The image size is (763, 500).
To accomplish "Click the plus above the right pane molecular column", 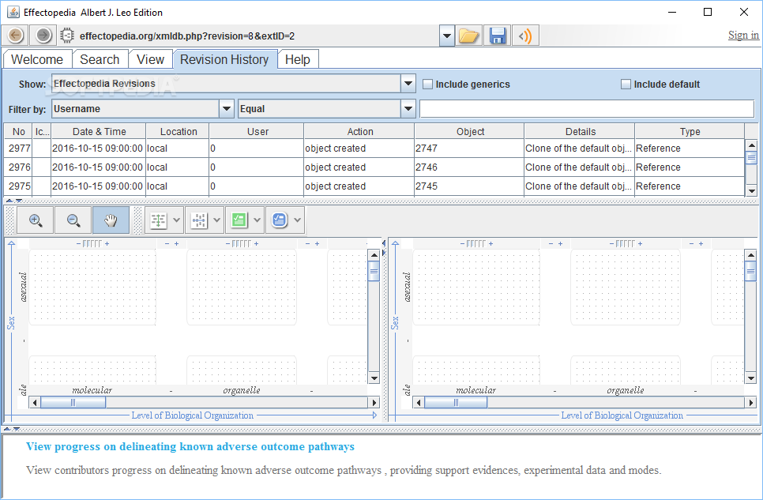I will click(x=491, y=243).
